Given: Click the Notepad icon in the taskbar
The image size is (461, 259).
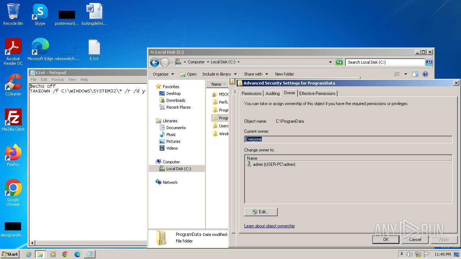Looking at the screenshot, I should (90, 254).
